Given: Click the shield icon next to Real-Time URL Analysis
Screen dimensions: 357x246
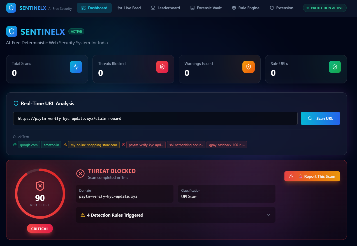Looking at the screenshot, I should point(16,103).
